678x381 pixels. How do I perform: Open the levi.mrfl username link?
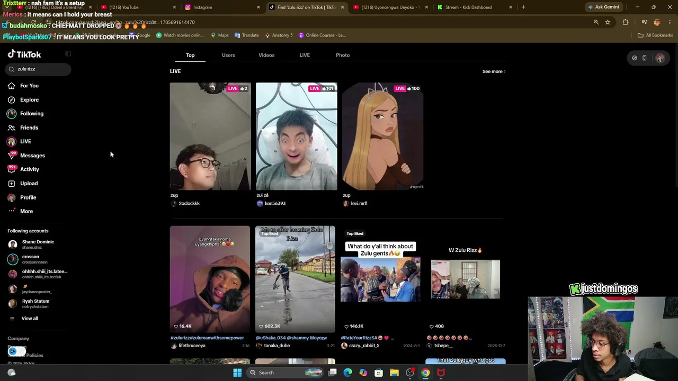click(x=359, y=204)
